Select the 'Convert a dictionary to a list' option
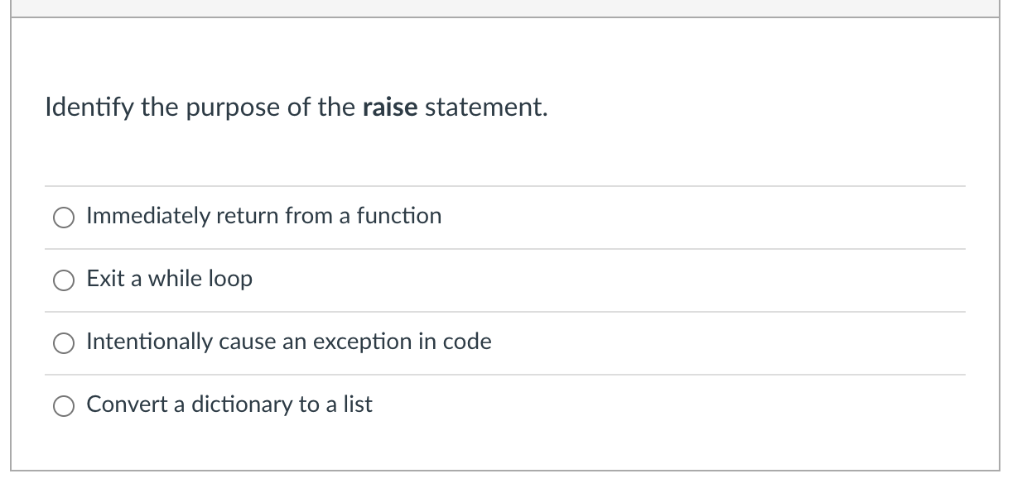The image size is (1022, 488). click(x=64, y=405)
